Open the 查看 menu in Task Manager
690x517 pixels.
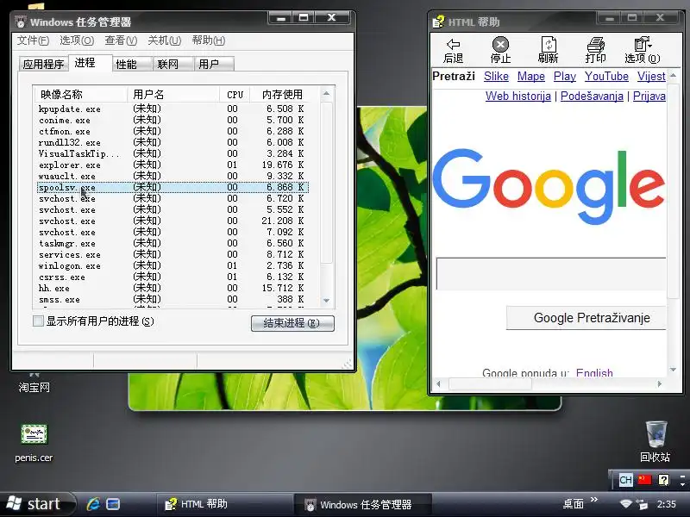121,40
